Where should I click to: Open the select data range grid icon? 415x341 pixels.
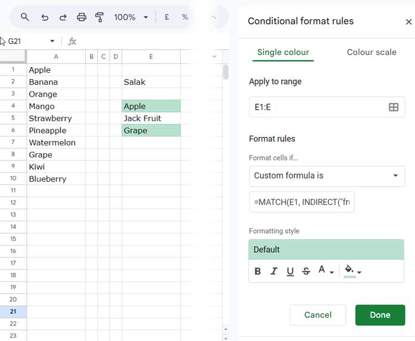tap(394, 107)
